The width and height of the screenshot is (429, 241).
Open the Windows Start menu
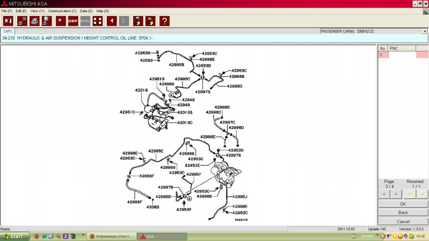pyautogui.click(x=15, y=236)
